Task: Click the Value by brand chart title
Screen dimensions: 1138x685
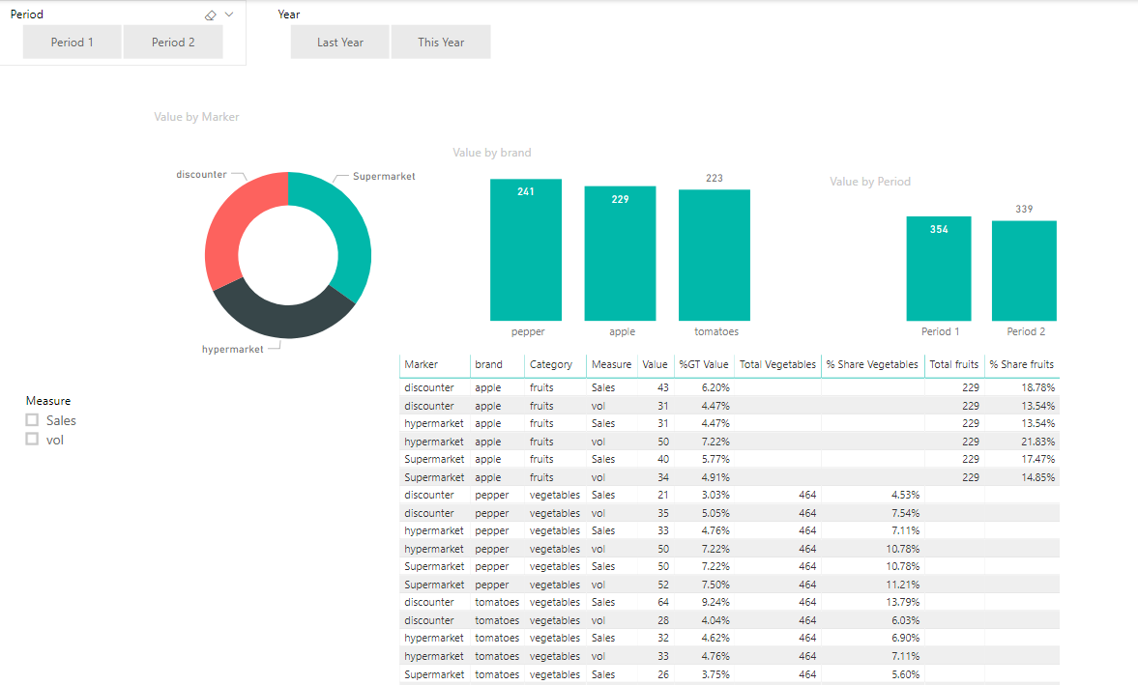Action: click(x=491, y=153)
